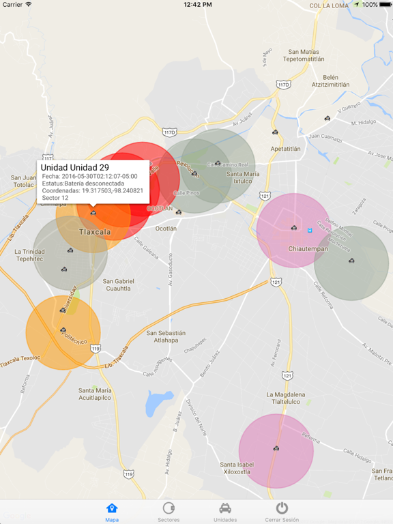The image size is (393, 524).
Task: Tap the Belén Atzitzimititlán label
Action: (x=330, y=81)
